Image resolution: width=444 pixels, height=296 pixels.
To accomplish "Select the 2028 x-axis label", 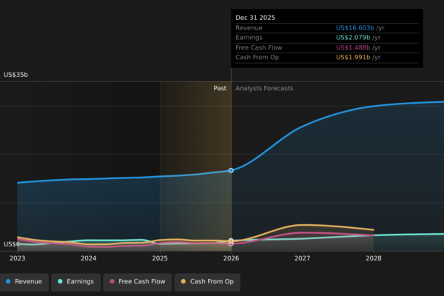I will pyautogui.click(x=374, y=258).
